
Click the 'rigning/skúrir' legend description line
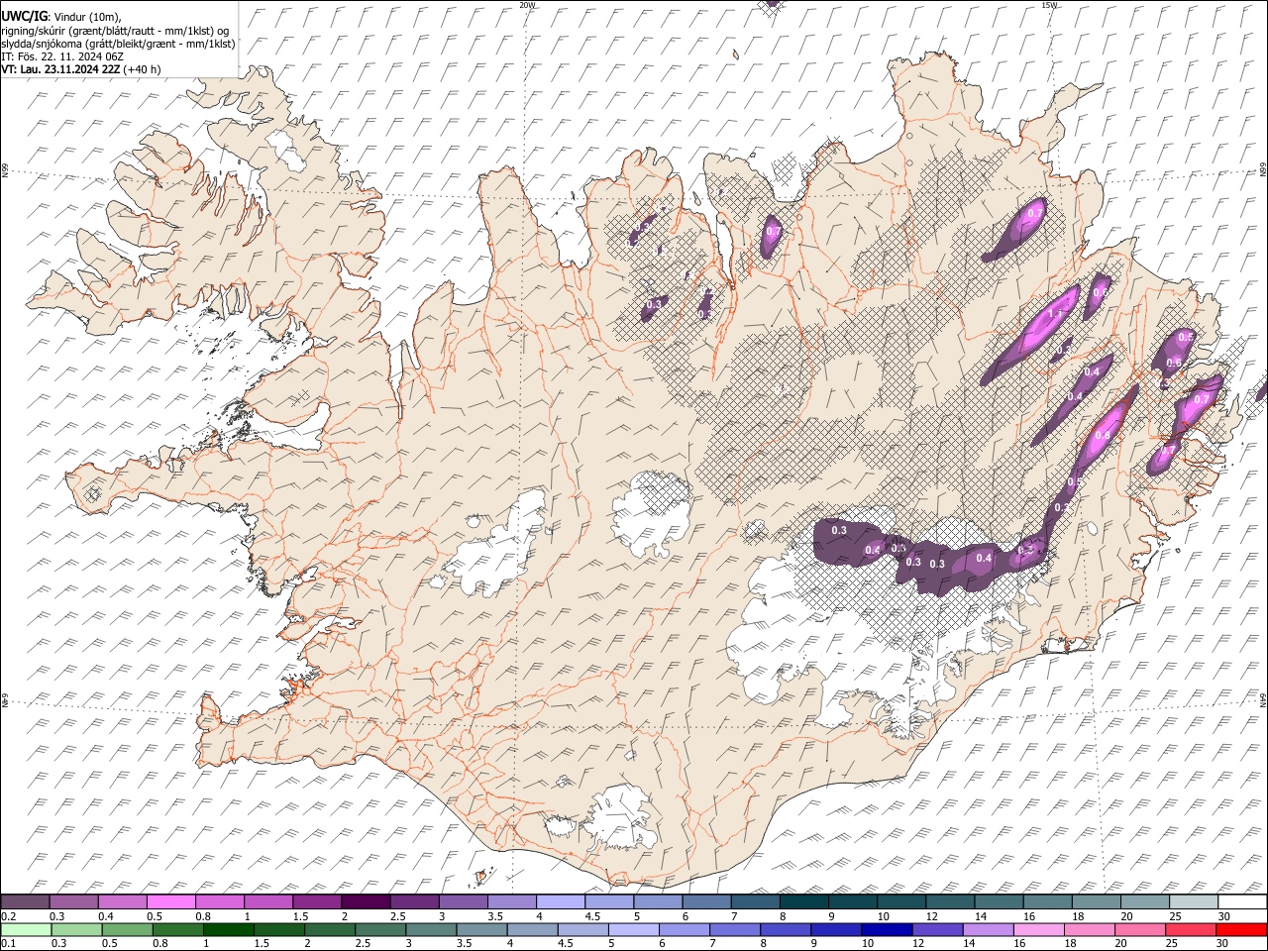click(x=115, y=30)
